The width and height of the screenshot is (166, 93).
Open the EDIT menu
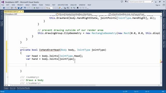tap(8, 5)
